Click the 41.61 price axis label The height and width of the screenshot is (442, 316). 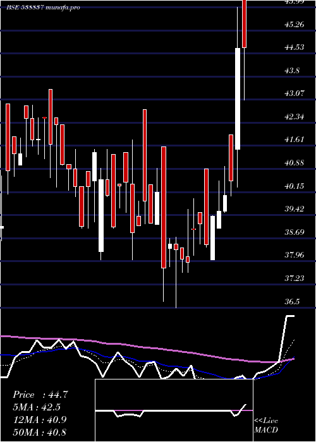pyautogui.click(x=295, y=140)
